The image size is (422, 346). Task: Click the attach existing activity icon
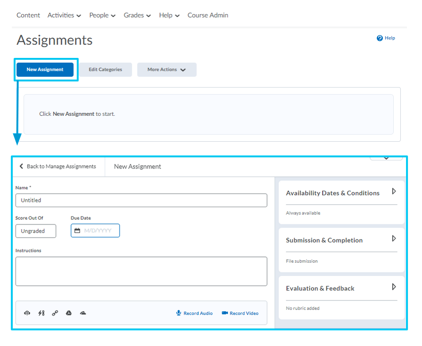click(41, 313)
